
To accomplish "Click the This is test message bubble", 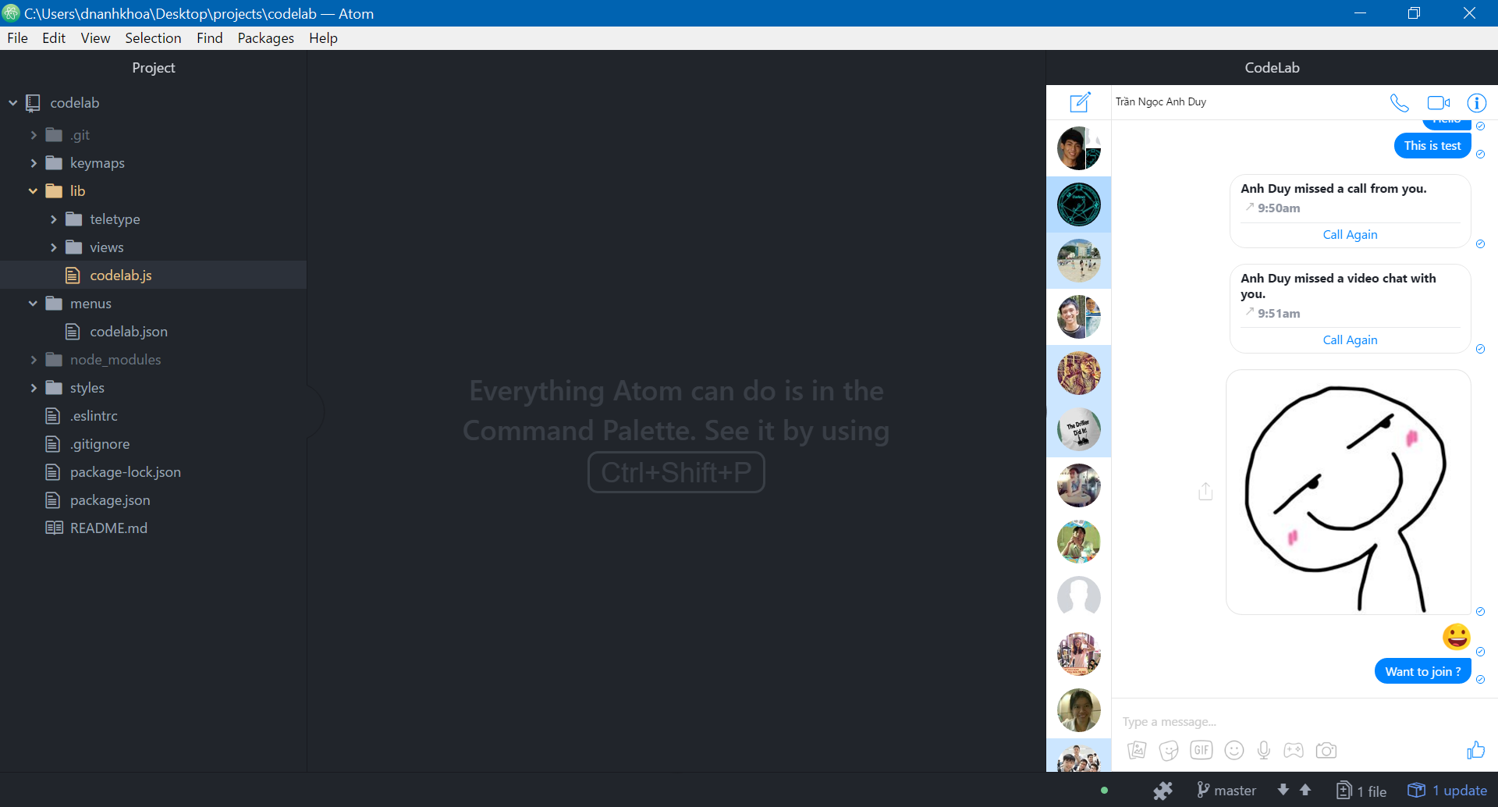I will [x=1432, y=146].
